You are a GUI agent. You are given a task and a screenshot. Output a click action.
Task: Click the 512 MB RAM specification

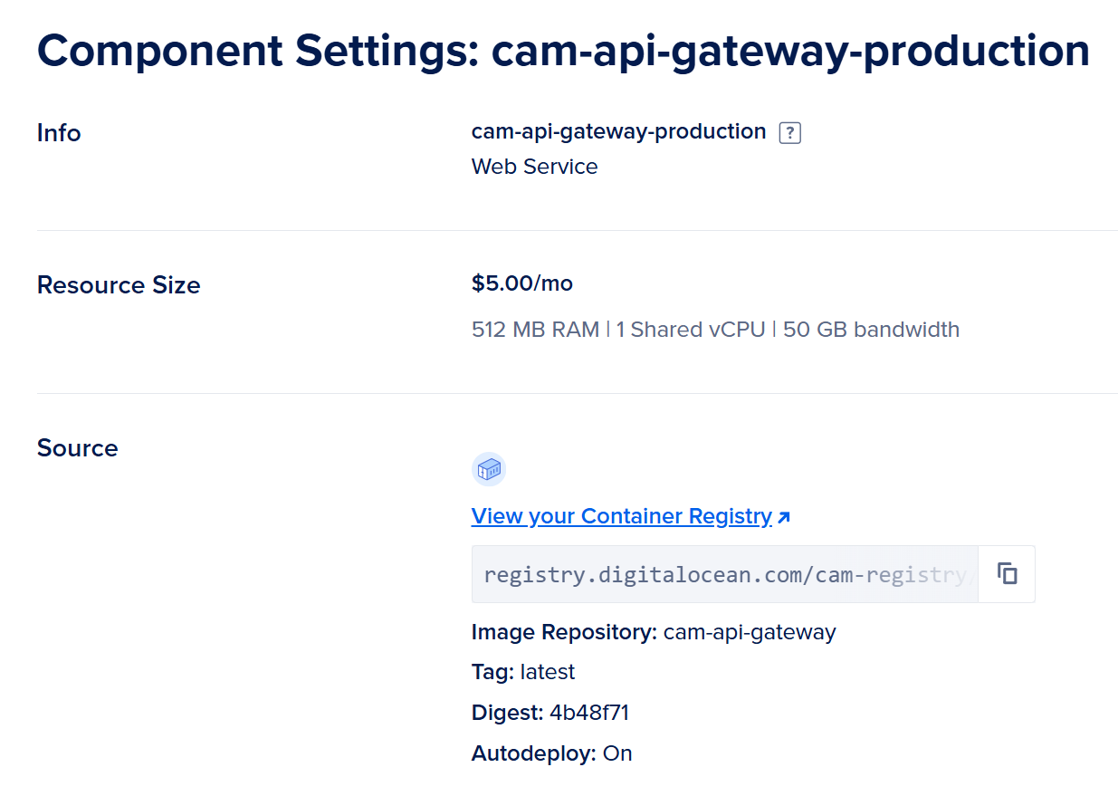[x=535, y=330]
